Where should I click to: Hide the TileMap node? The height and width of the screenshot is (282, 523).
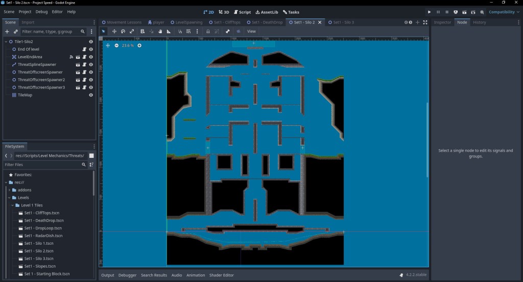[91, 95]
